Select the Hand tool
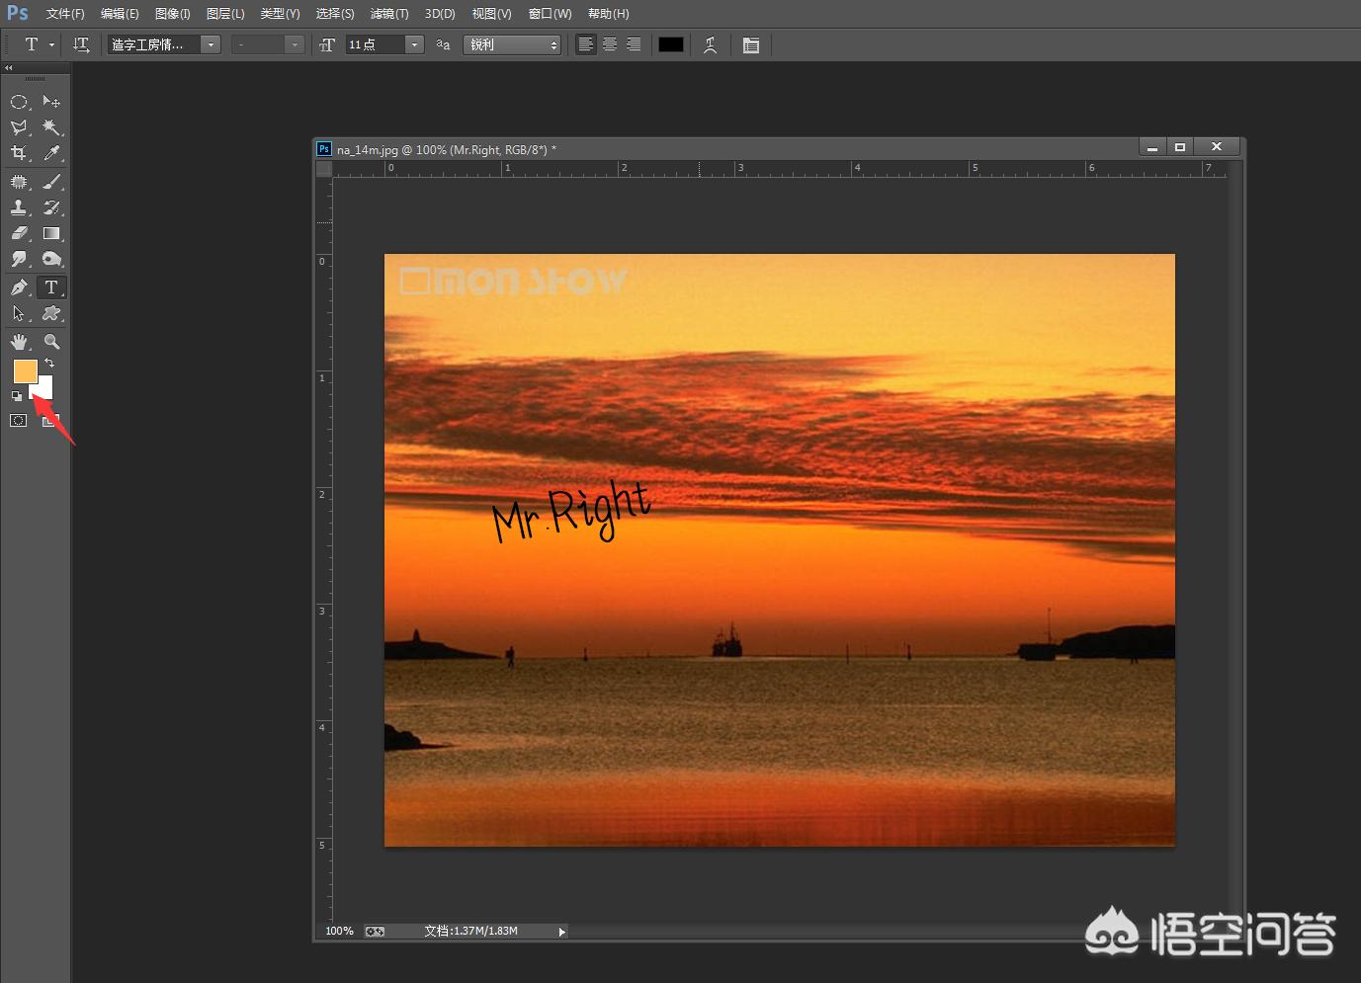The width and height of the screenshot is (1361, 983). point(19,342)
